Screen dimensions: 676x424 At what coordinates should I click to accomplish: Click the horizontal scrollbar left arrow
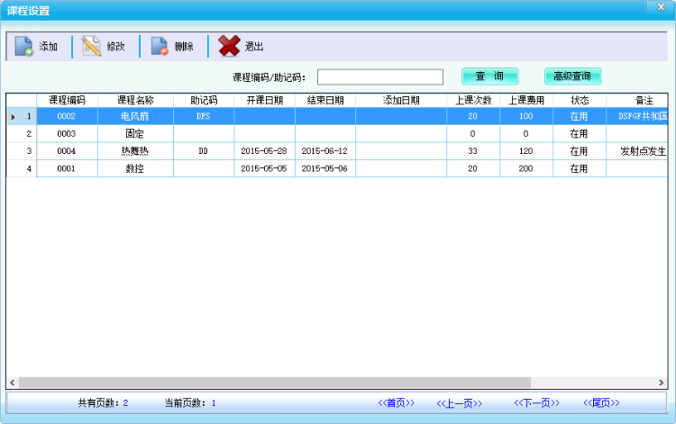tap(12, 383)
